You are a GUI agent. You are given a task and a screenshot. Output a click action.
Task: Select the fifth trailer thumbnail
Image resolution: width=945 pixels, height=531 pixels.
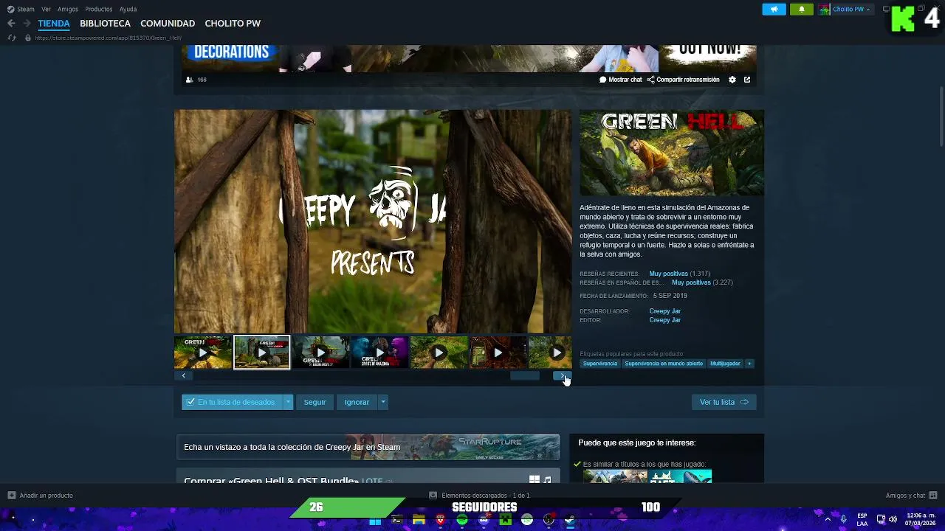coord(439,353)
